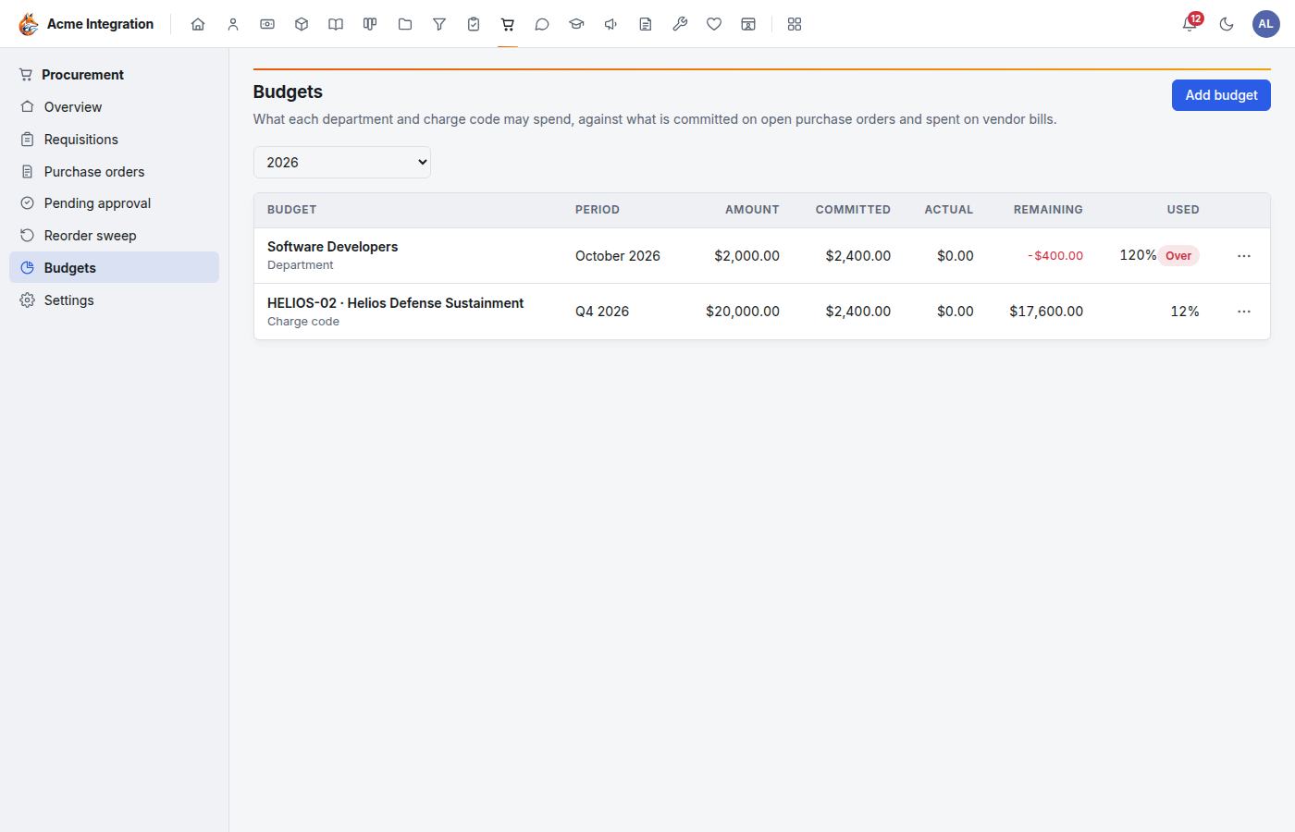Select Budgets in the sidebar
Screen dimensions: 1295x832
tap(115, 268)
